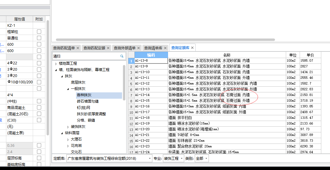
Task: Close the 查询匹配定额 tab
Action: click(108, 48)
